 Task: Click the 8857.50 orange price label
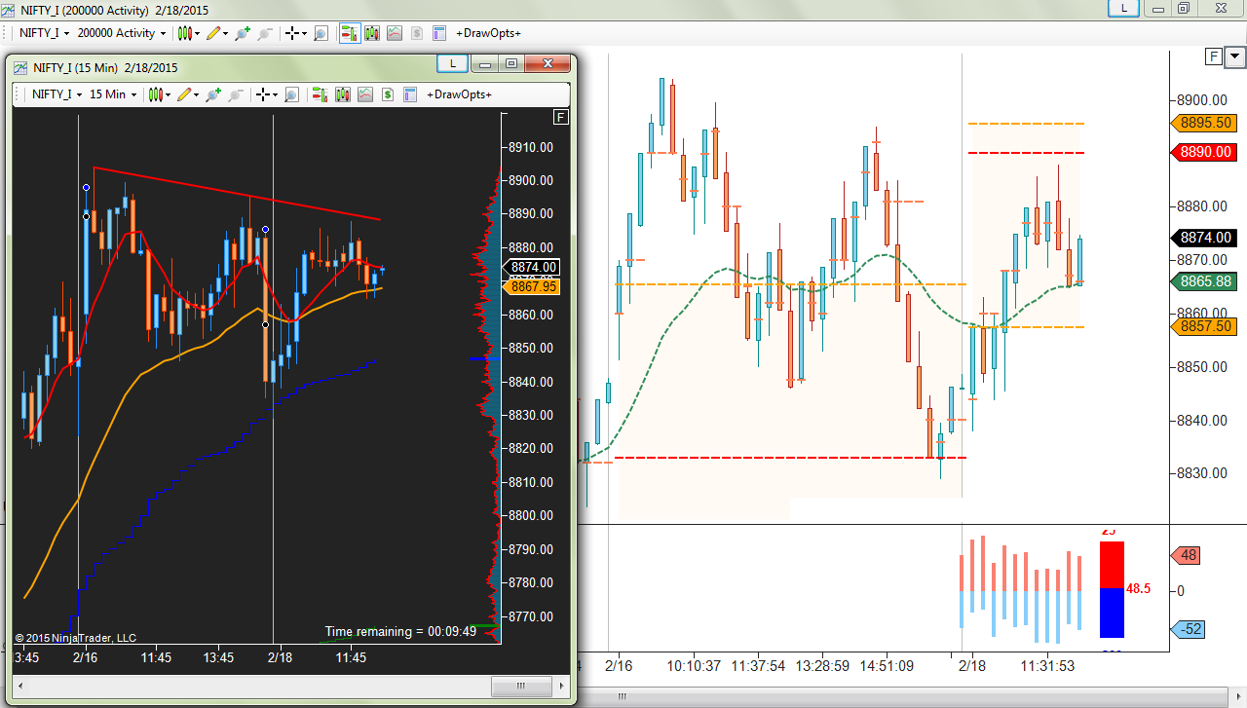pos(1206,327)
